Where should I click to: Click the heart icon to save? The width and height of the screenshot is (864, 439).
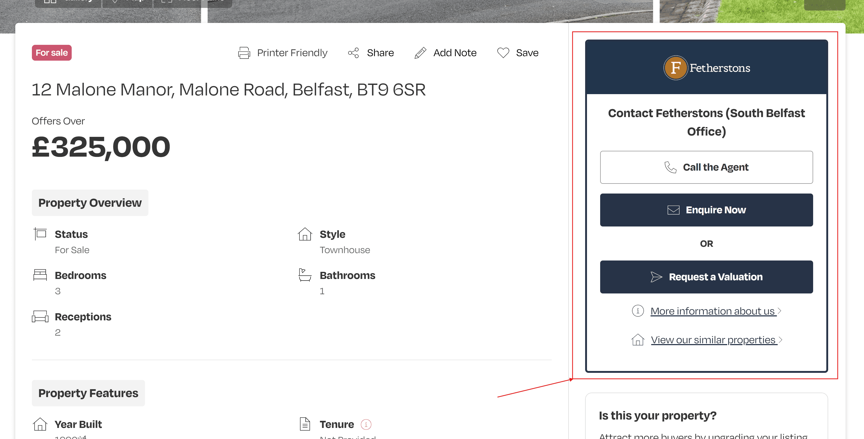(x=503, y=53)
